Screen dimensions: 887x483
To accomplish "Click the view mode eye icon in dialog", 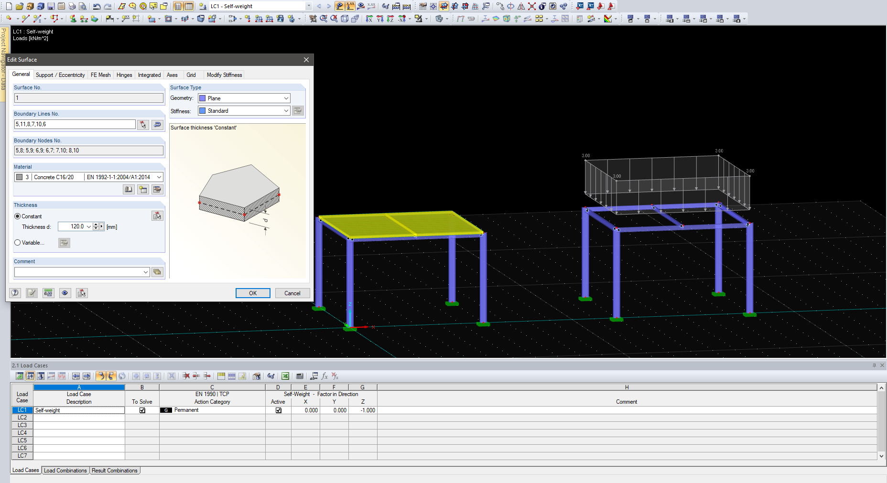I will pyautogui.click(x=65, y=293).
